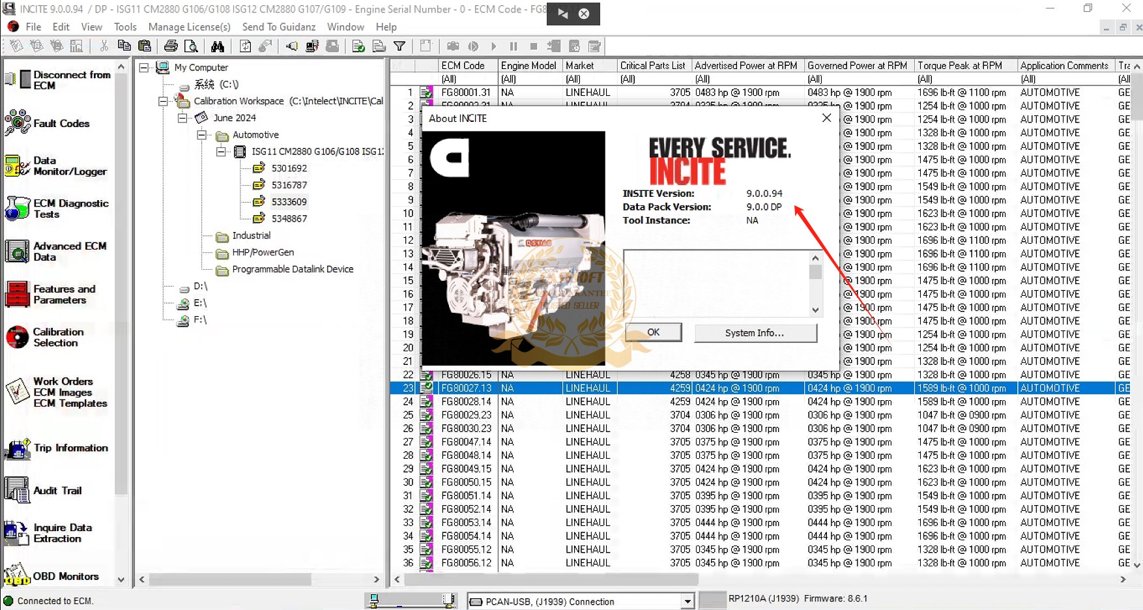
Task: Click the Pause toolbar button
Action: [x=514, y=46]
